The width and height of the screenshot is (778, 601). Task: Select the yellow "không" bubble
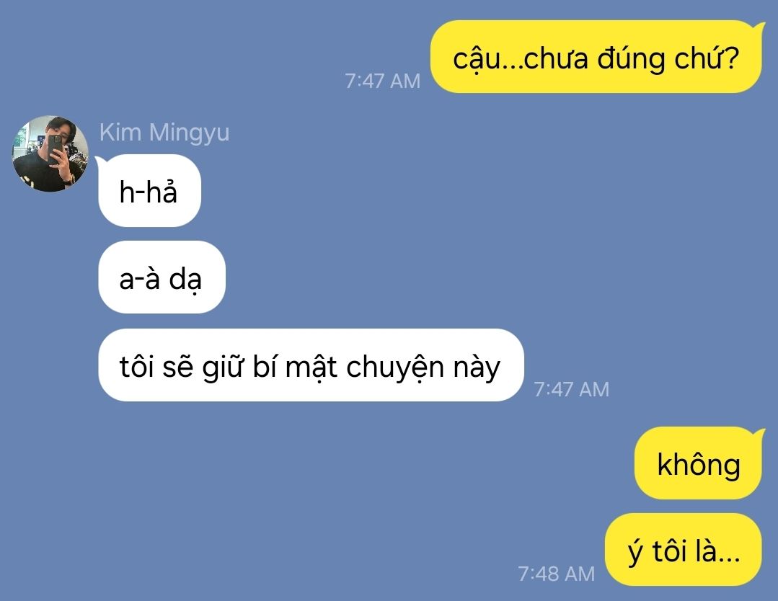(698, 463)
